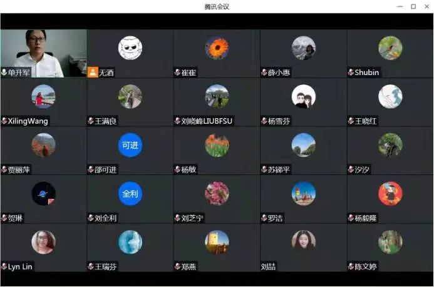Click muted mic icon next to XilingWang

[x=4, y=121]
